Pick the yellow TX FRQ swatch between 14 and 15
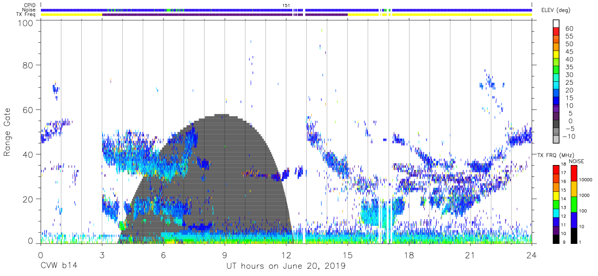 (556, 195)
